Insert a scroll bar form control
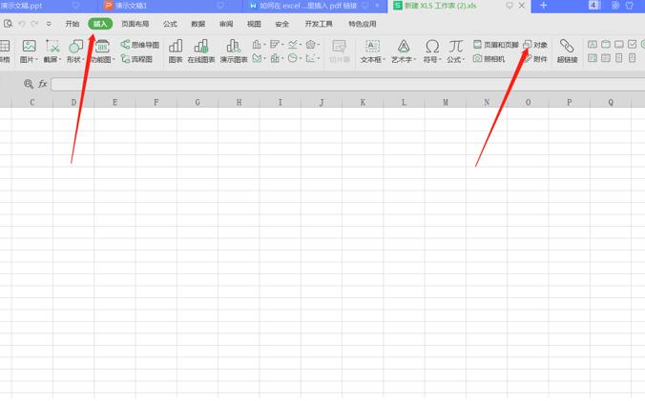Image resolution: width=645 pixels, height=401 pixels. click(x=618, y=58)
